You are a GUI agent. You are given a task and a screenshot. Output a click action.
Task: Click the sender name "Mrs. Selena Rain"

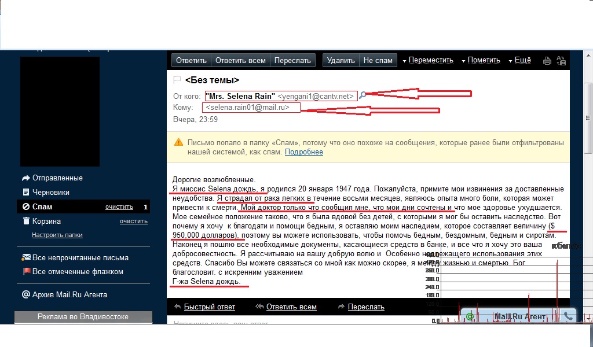(x=240, y=96)
